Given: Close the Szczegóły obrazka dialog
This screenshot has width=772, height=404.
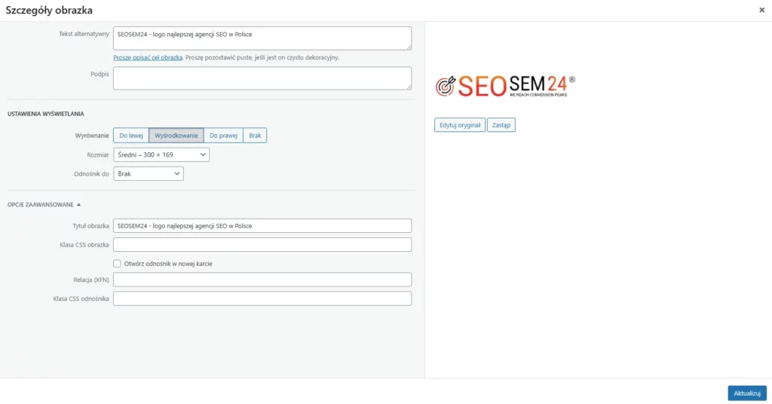Looking at the screenshot, I should [761, 10].
